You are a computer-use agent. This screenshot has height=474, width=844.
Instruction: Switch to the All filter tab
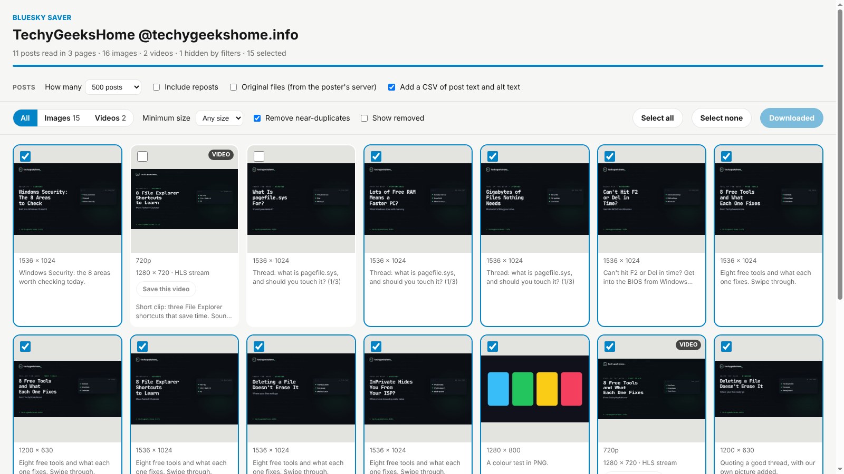tap(25, 118)
